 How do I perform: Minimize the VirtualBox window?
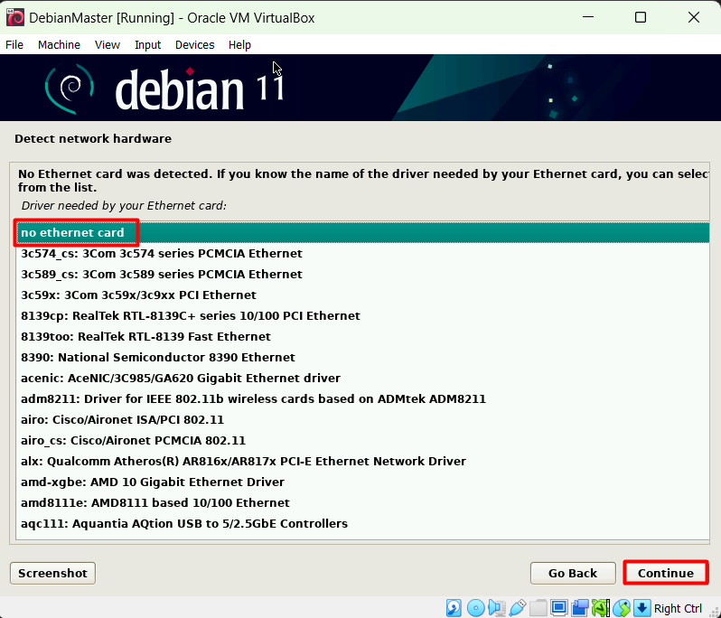click(588, 17)
